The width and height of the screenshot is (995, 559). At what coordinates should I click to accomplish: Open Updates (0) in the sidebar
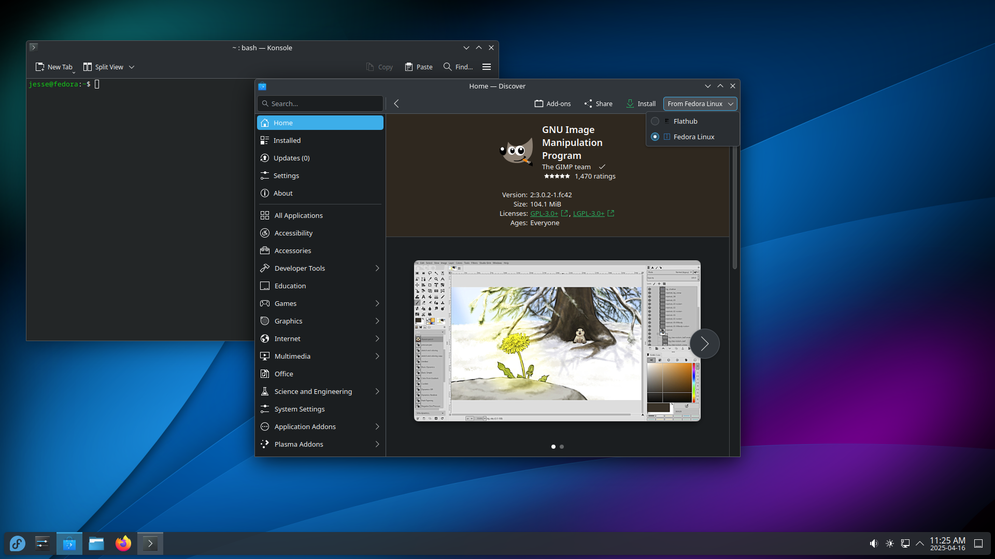tap(320, 158)
